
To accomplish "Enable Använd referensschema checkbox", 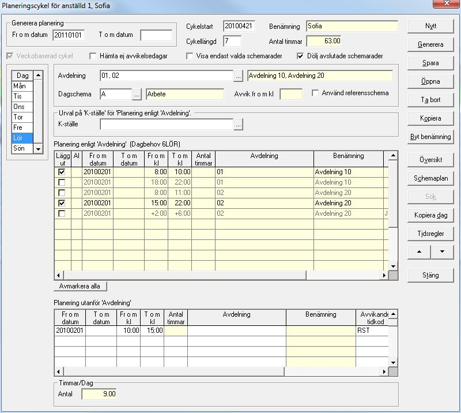I will [315, 93].
